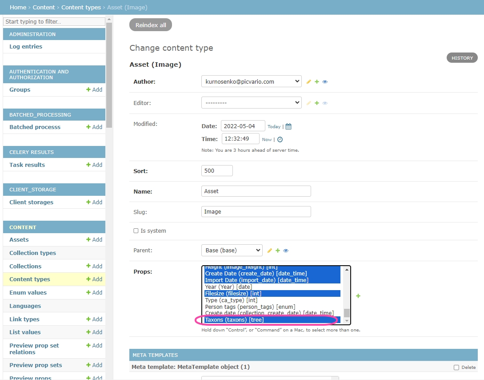Open the calendar date picker icon
The image size is (484, 380).
pos(288,126)
